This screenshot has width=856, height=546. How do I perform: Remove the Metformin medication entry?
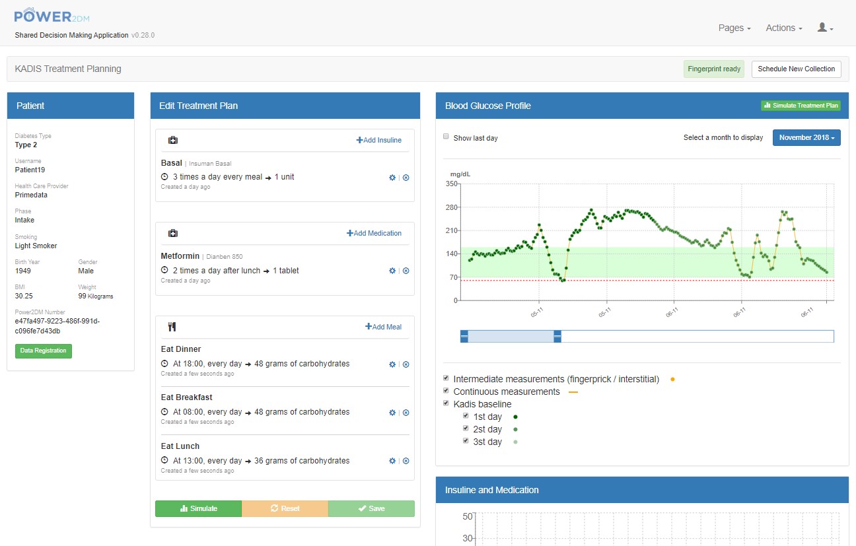click(406, 271)
